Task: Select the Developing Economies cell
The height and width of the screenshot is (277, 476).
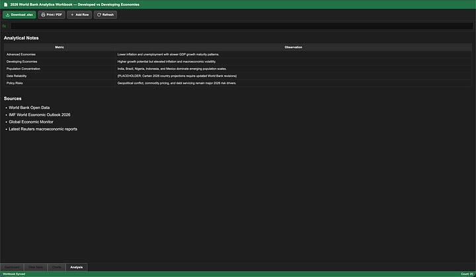Action: (59, 62)
